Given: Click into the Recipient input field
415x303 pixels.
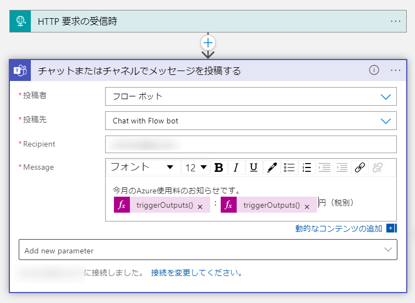Looking at the screenshot, I should click(250, 144).
